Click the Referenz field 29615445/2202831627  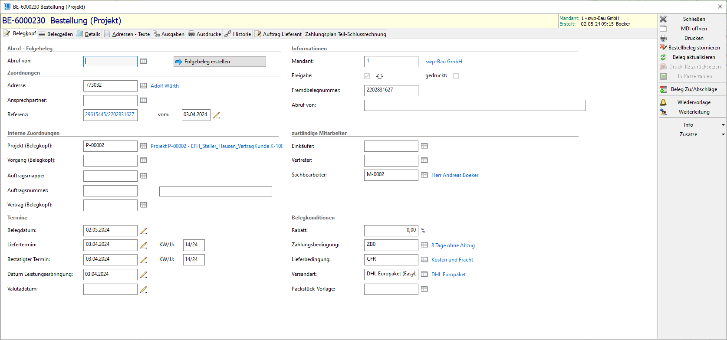tap(110, 115)
